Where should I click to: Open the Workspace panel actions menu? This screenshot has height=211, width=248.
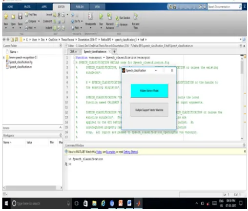tap(61, 135)
